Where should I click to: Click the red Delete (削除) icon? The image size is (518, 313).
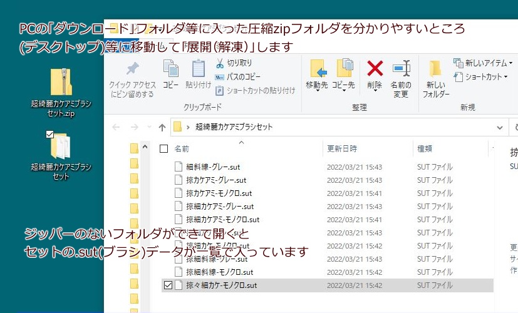[x=375, y=69]
